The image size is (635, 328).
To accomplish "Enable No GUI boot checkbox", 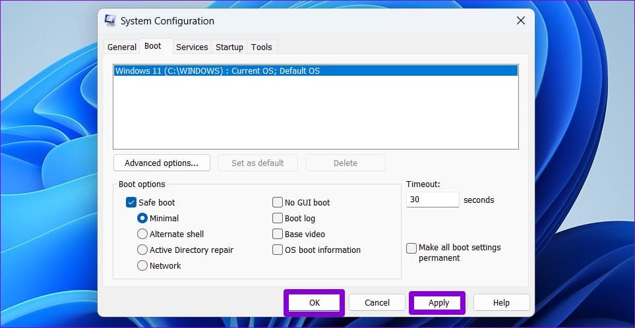I will (x=278, y=203).
